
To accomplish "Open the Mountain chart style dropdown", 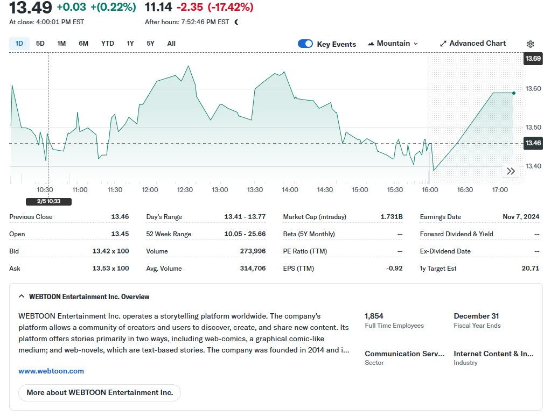I will coord(393,44).
